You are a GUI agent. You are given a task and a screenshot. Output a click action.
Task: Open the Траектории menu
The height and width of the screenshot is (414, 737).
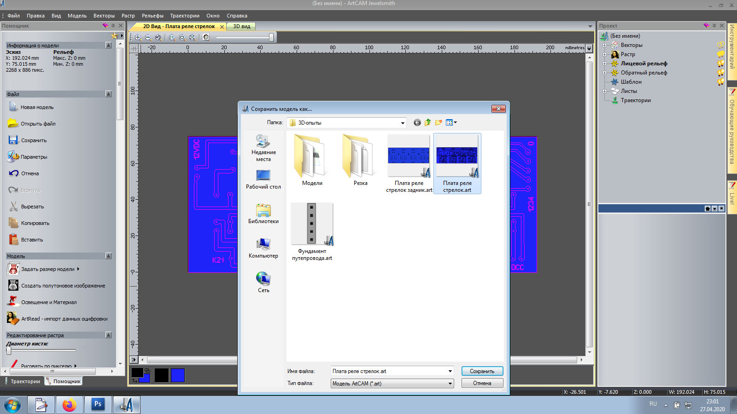tap(185, 16)
